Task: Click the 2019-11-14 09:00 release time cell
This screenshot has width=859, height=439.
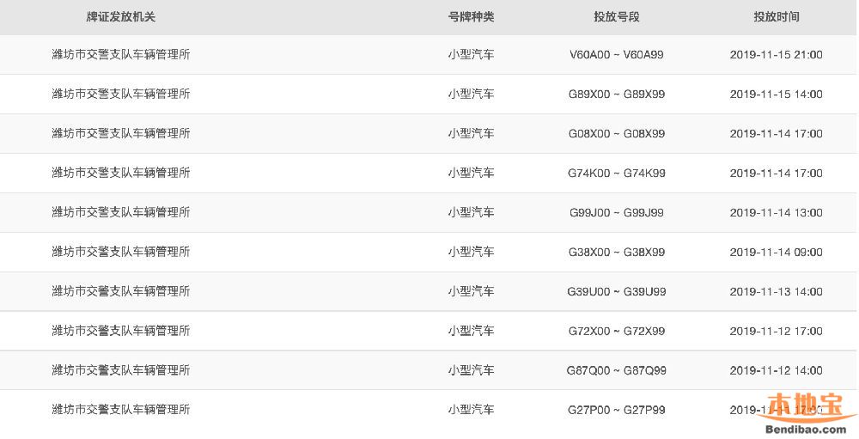Action: pos(776,253)
